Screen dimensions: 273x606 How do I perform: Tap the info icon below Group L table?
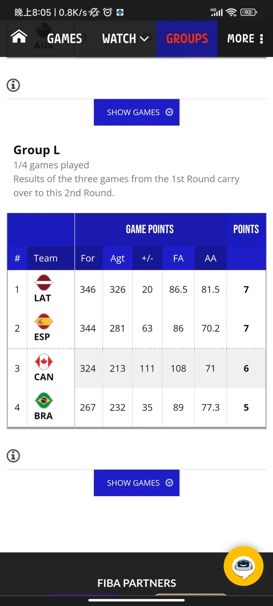click(13, 456)
